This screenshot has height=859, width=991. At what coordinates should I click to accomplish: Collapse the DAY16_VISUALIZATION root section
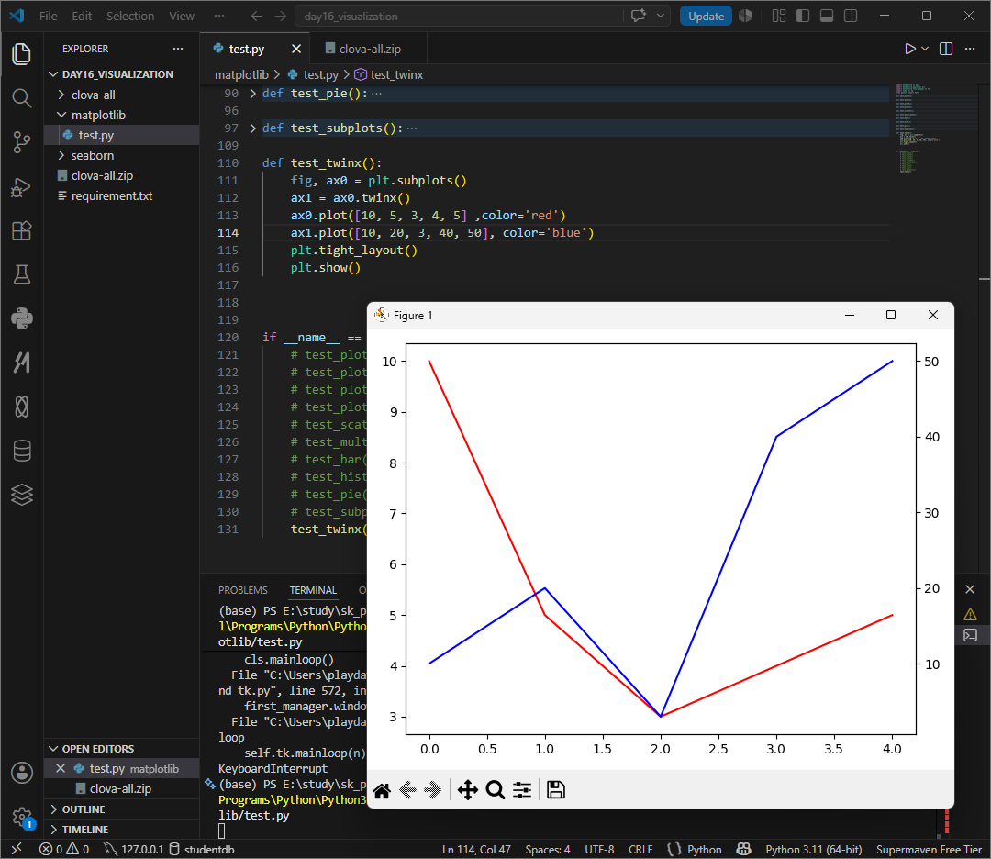[53, 74]
